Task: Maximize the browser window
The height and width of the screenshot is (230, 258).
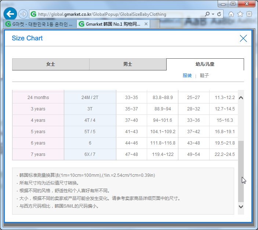Action: [233, 4]
